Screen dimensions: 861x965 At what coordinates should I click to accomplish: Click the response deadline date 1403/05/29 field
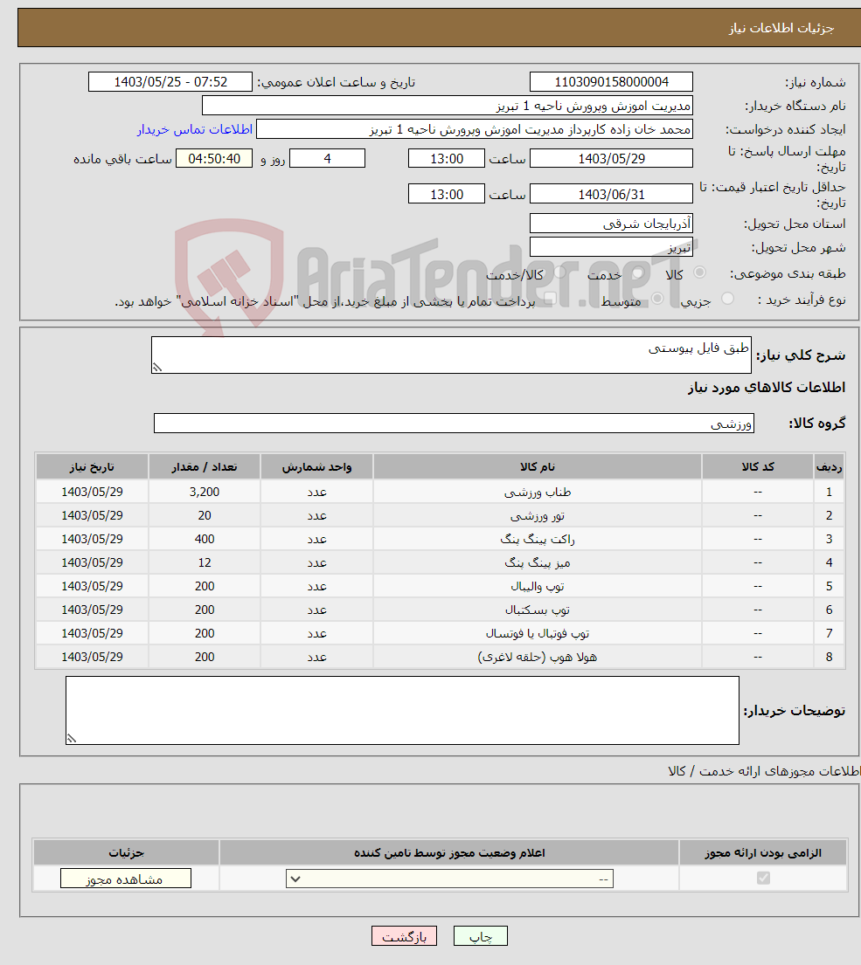pyautogui.click(x=611, y=158)
